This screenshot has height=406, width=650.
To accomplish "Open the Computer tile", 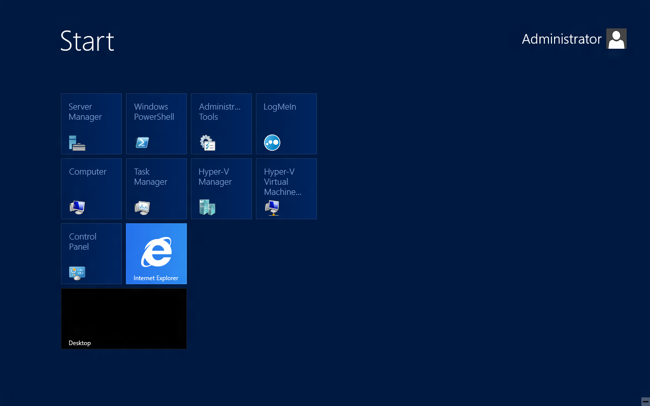I will pyautogui.click(x=91, y=189).
